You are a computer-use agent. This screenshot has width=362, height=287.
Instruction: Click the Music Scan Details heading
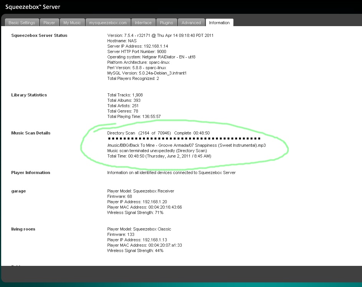click(x=31, y=133)
